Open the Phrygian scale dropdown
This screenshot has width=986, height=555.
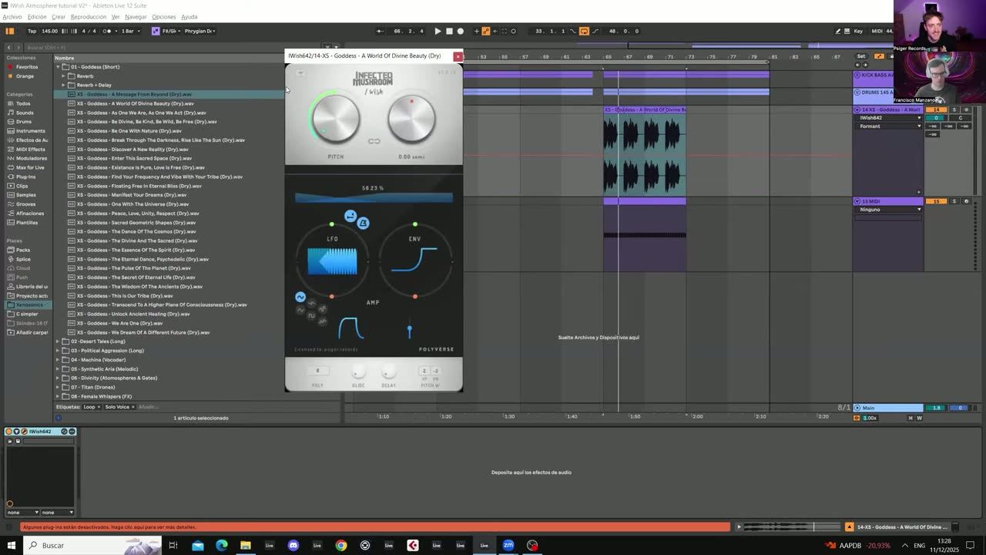click(x=200, y=31)
